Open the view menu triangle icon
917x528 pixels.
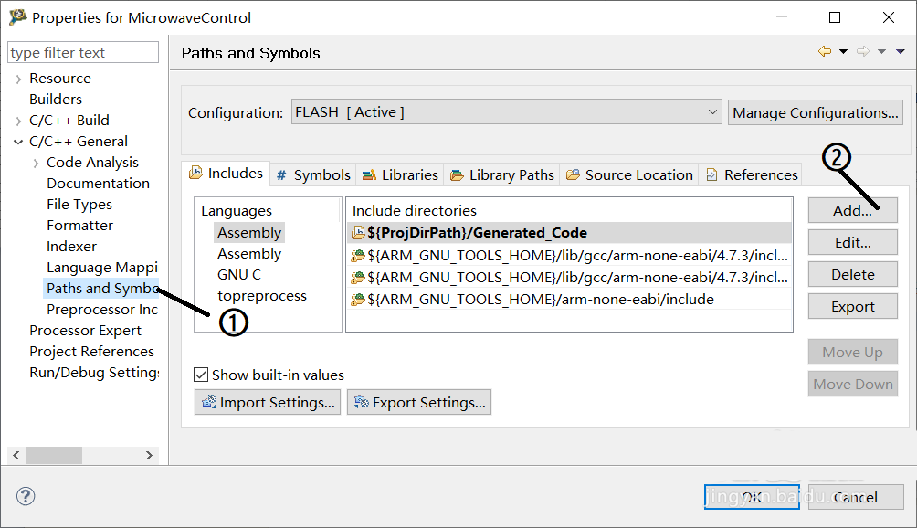pyautogui.click(x=901, y=52)
